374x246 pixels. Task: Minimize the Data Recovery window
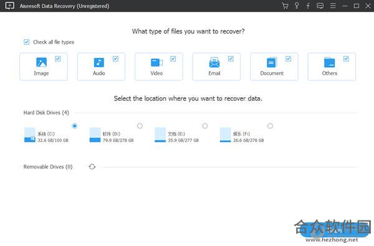345,6
